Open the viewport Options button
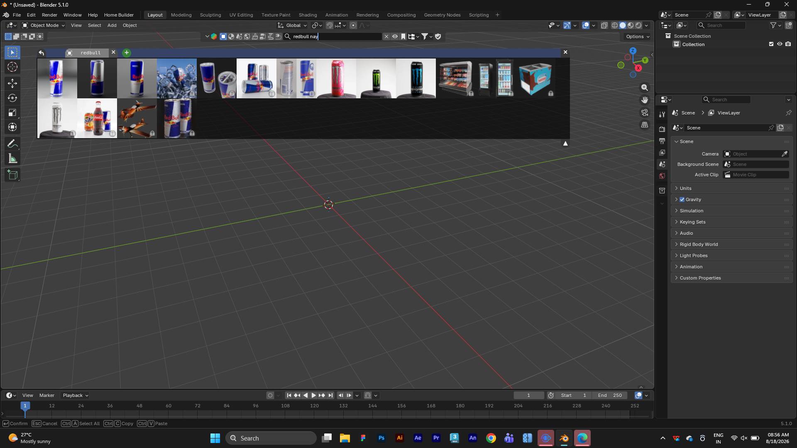This screenshot has height=448, width=797. [638, 37]
